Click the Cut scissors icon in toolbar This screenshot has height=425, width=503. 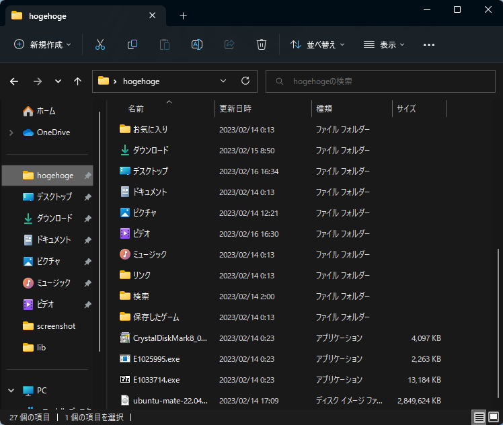[100, 44]
